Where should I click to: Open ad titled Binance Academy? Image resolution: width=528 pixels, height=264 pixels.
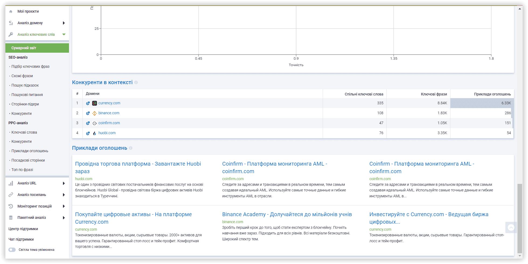click(287, 214)
